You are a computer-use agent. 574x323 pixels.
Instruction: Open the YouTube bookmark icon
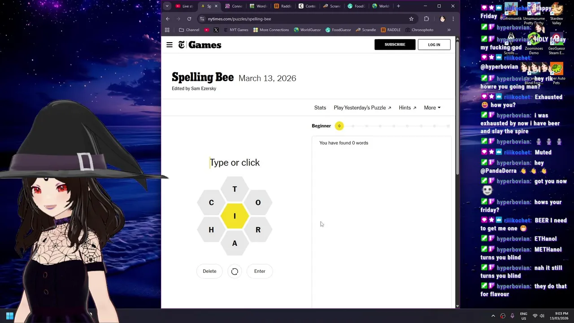[207, 30]
